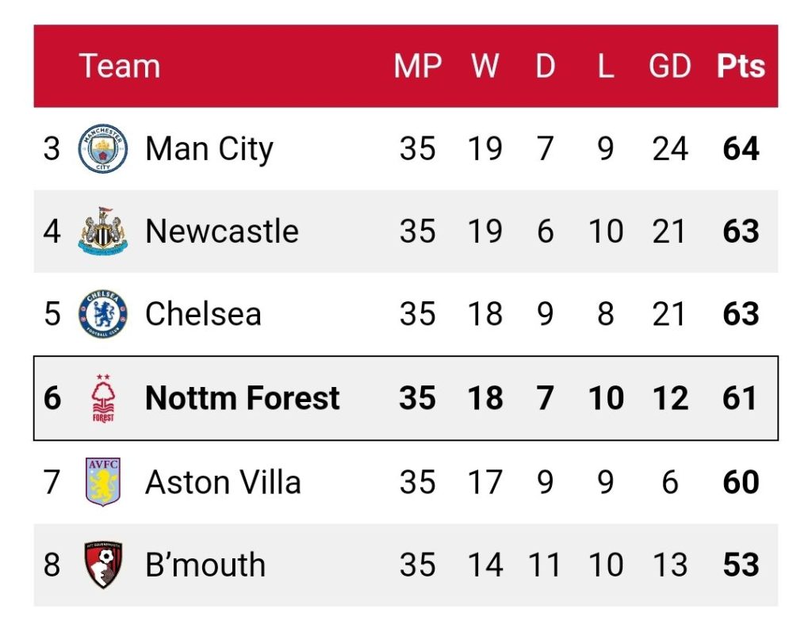Click the Team column header
Screen dimensions: 812x632
120,67
